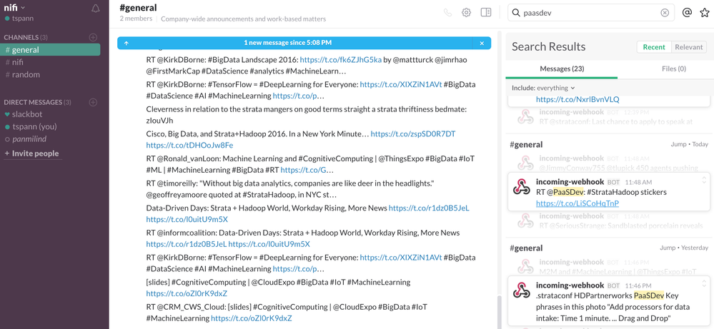
Task: Click Invite people
Action: [31, 153]
